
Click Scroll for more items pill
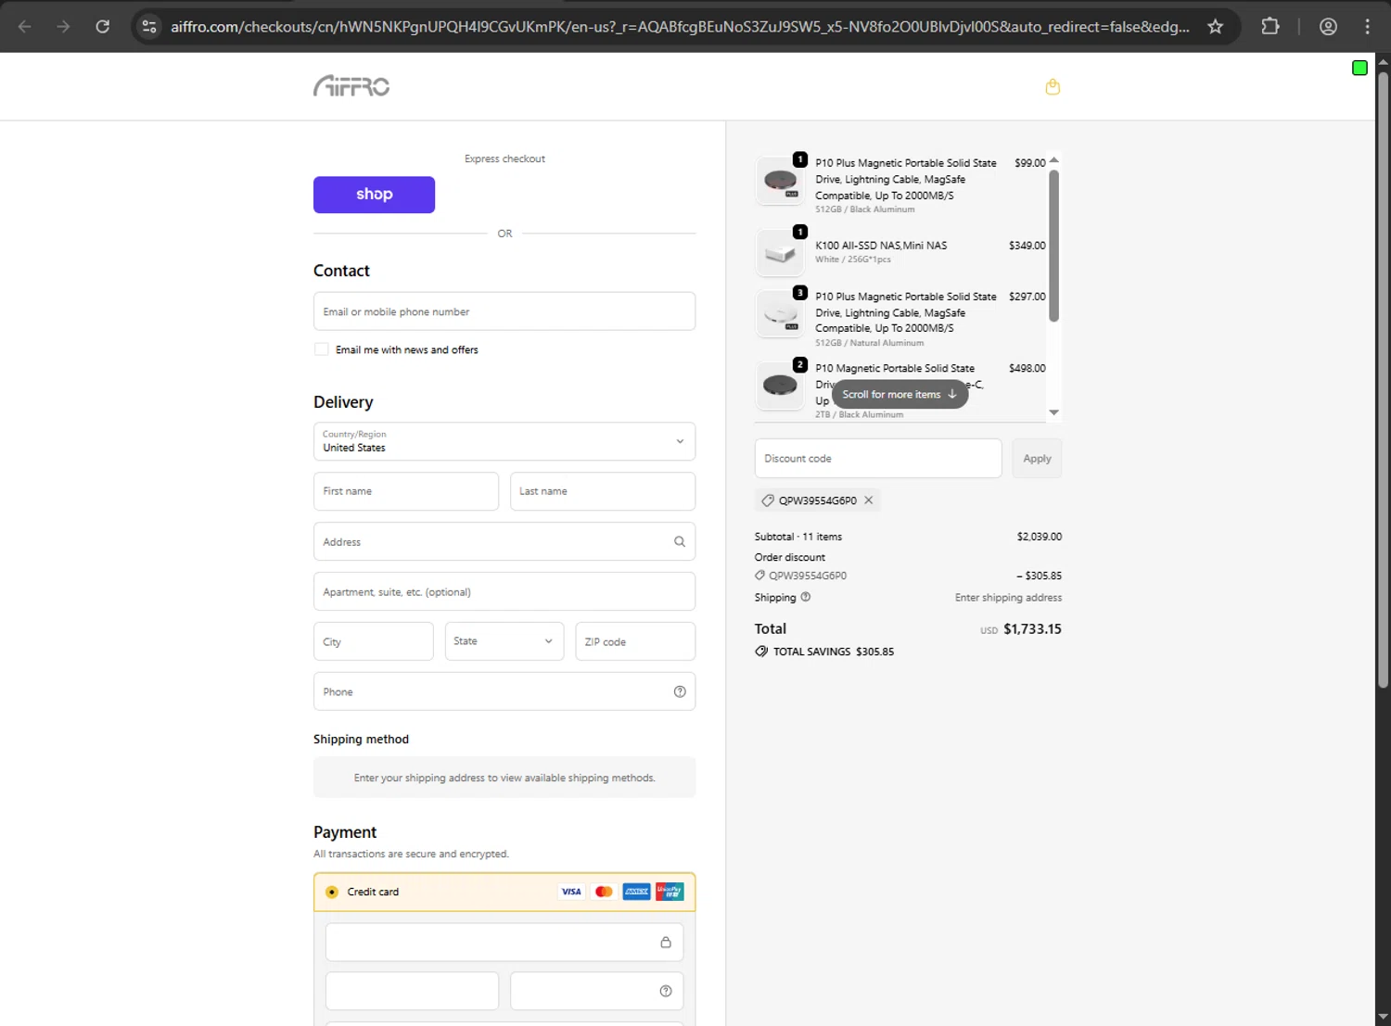point(900,394)
